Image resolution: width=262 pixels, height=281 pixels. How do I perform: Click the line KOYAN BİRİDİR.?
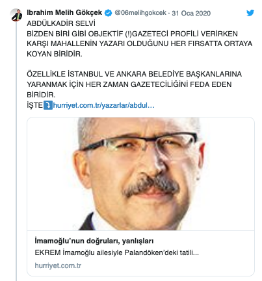[55, 54]
